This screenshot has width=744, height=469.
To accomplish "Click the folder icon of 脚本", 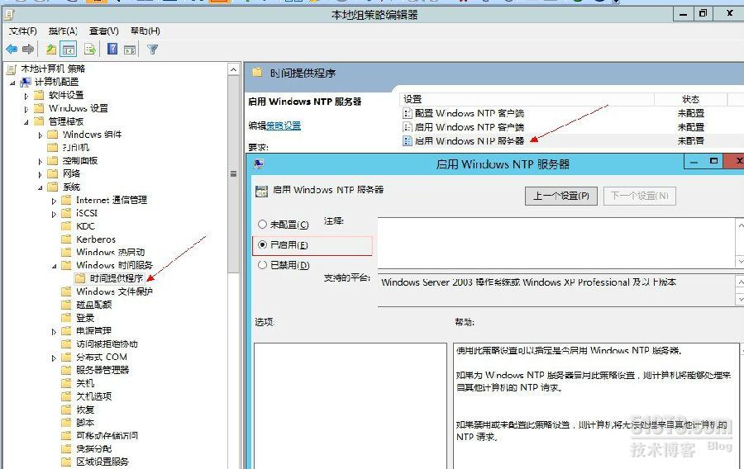I will coord(67,422).
